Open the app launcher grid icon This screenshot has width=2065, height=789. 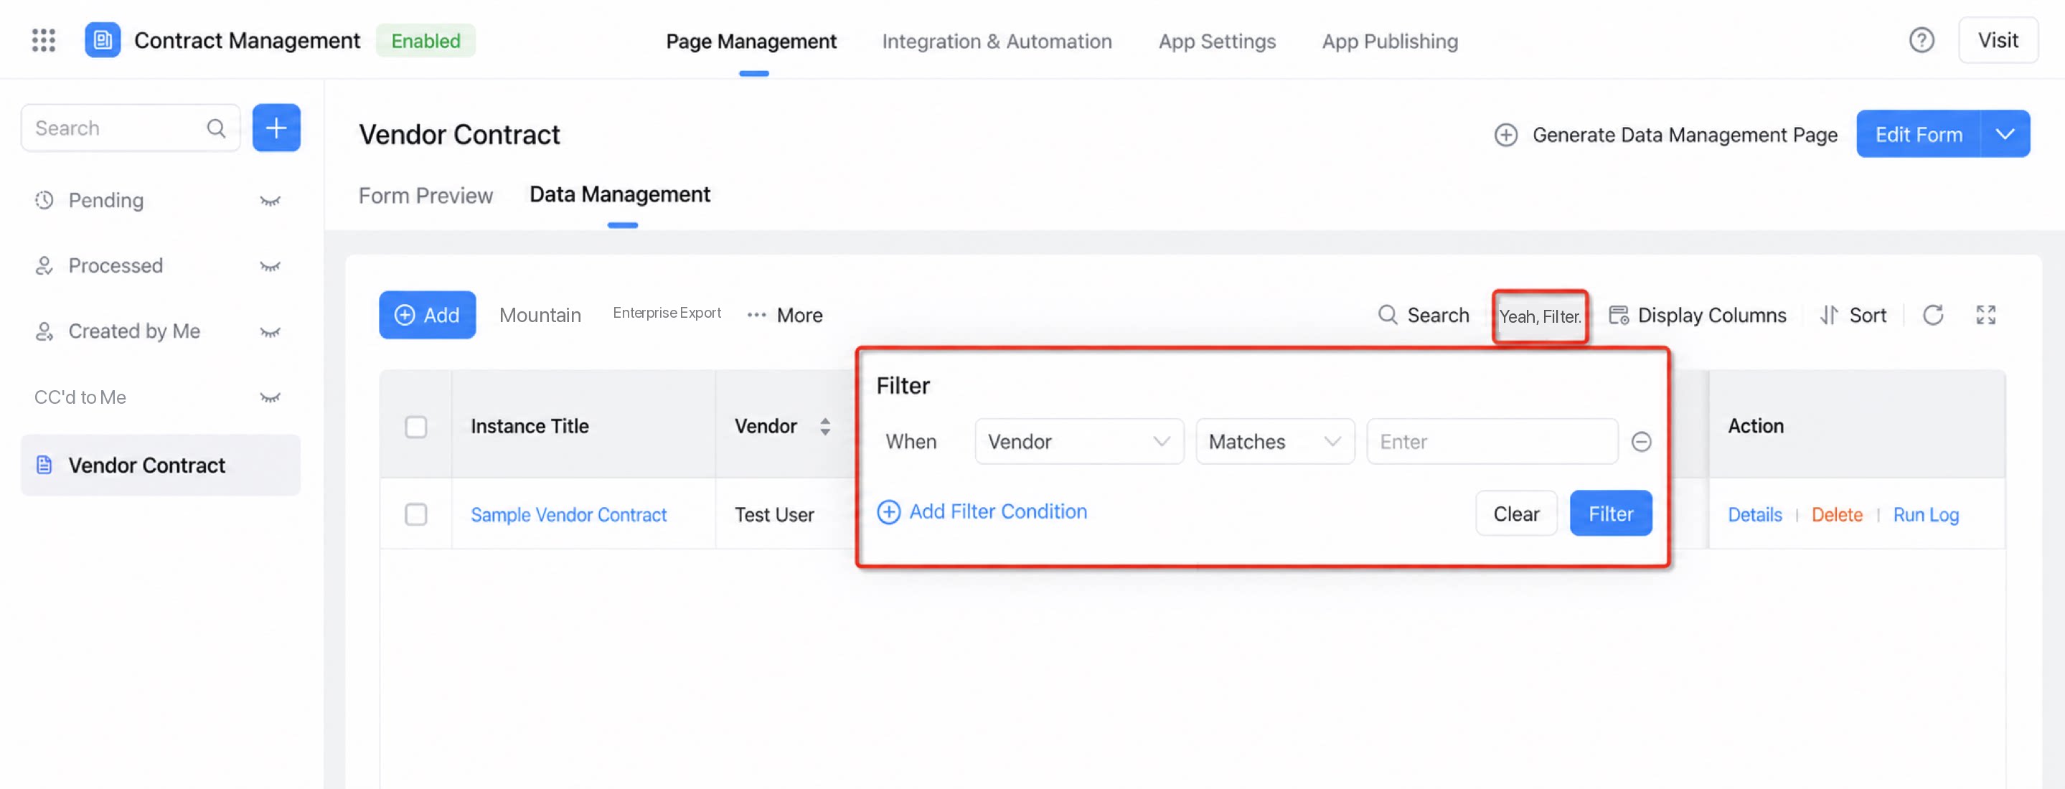coord(43,40)
